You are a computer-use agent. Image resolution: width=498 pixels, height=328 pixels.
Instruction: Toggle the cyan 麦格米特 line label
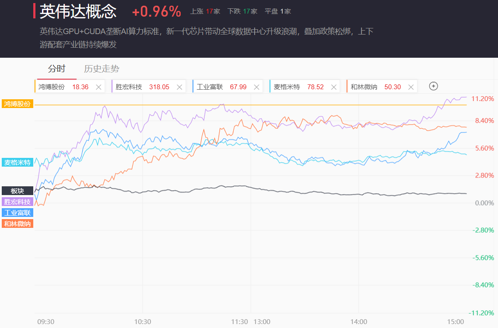tap(18, 163)
